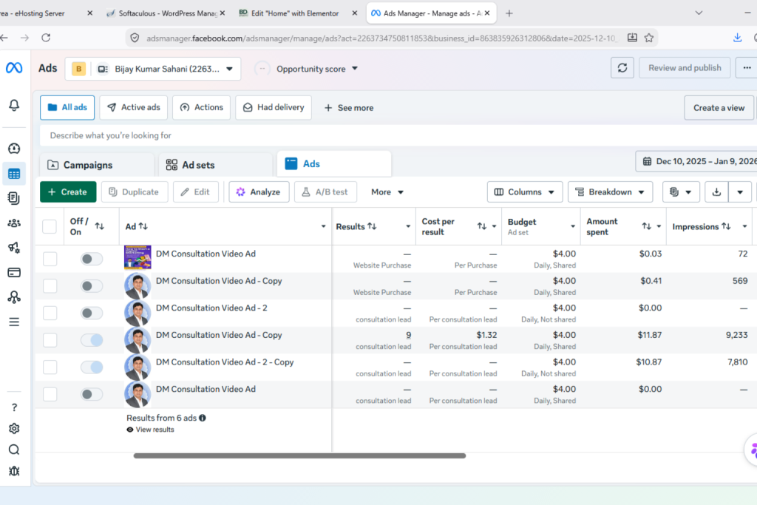Select the All ads view tab
The height and width of the screenshot is (505, 757).
pyautogui.click(x=67, y=107)
